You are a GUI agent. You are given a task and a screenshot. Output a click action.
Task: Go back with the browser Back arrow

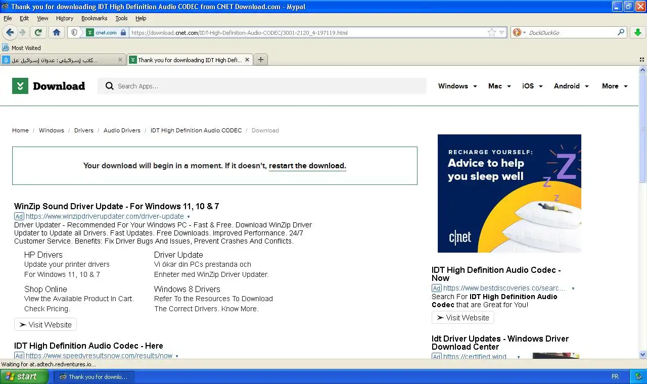10,32
